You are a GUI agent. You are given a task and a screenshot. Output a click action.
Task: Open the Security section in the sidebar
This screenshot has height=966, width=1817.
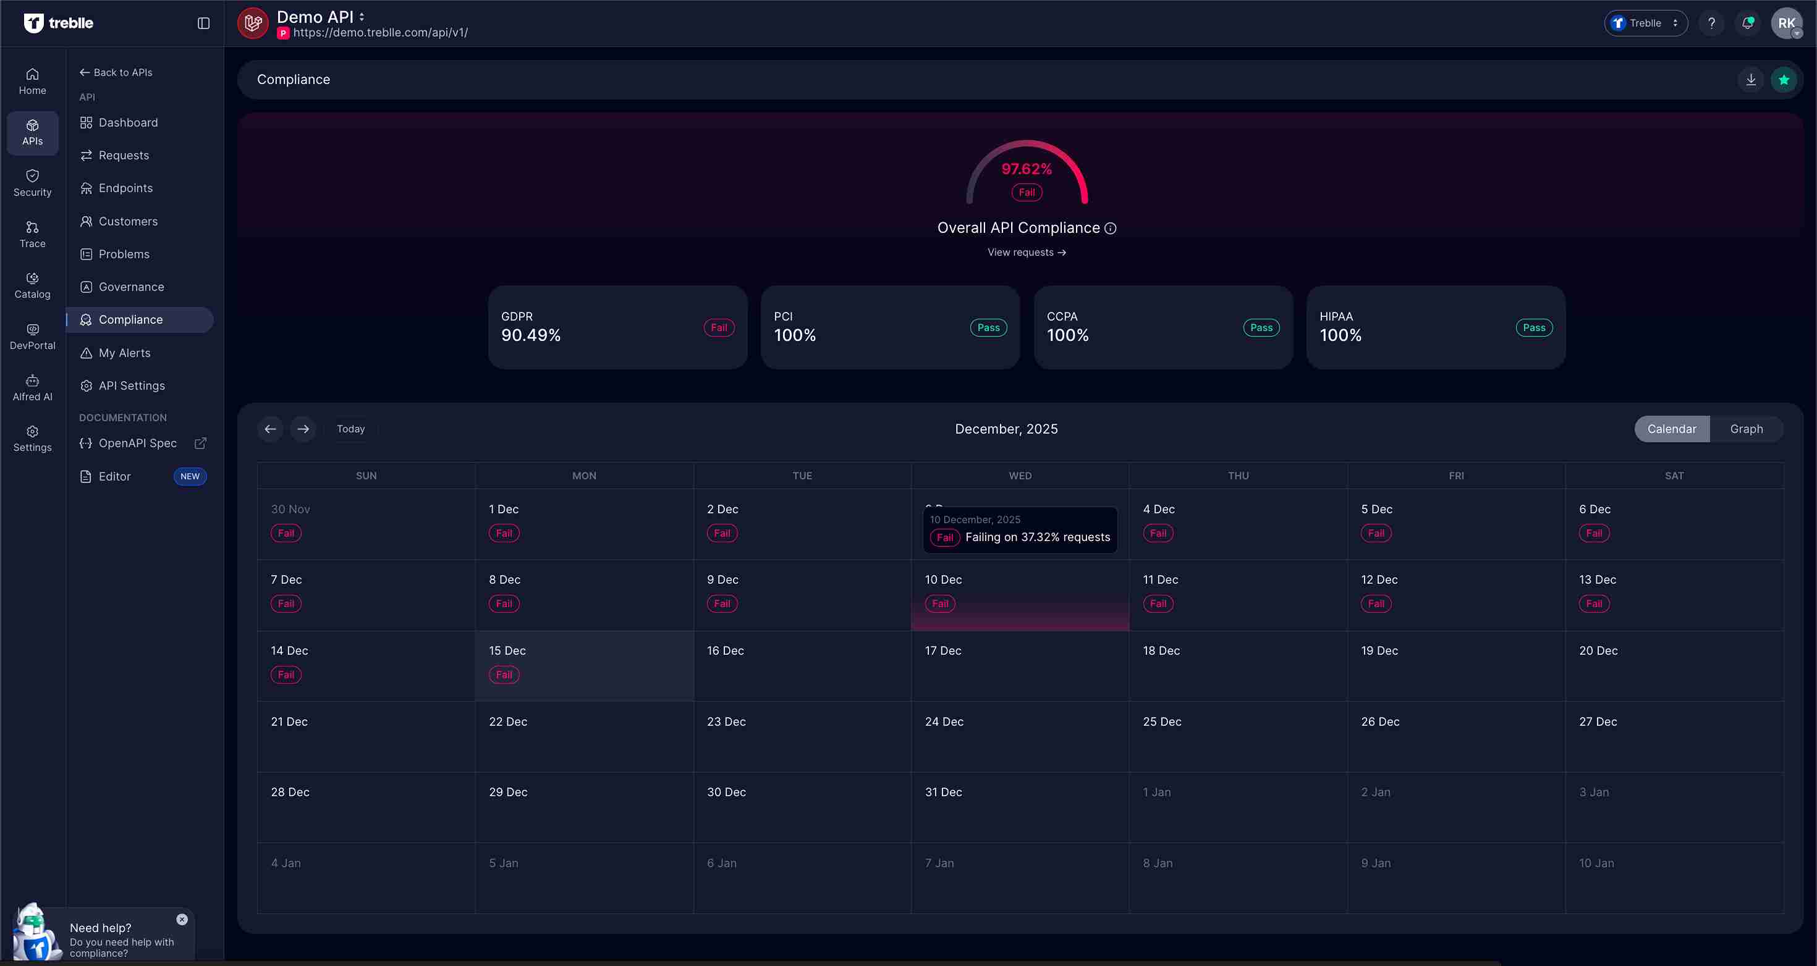[32, 182]
